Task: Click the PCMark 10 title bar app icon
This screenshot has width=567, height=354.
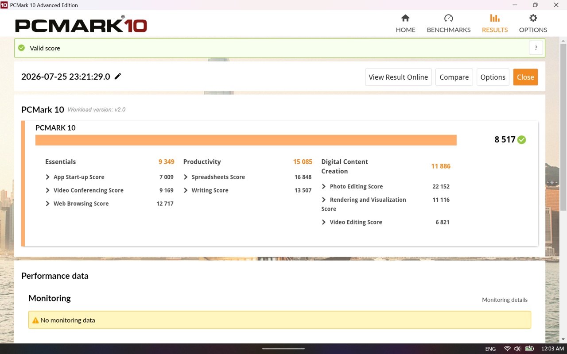Action: tap(4, 5)
